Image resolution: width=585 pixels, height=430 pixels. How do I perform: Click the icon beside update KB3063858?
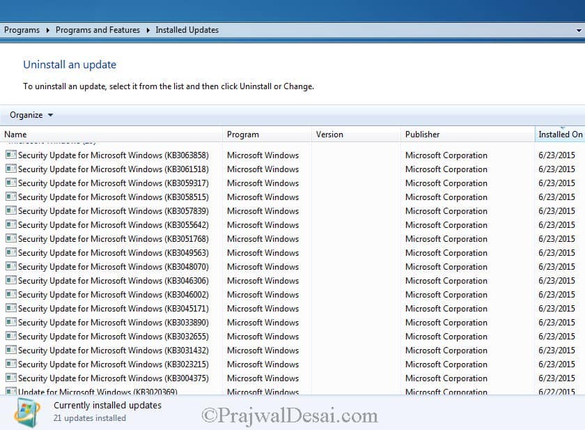click(x=11, y=155)
